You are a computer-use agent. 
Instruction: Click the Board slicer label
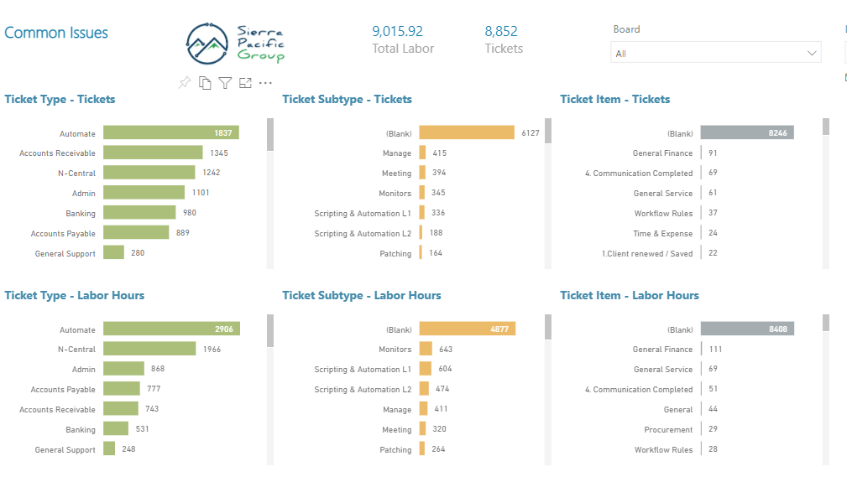tap(626, 29)
